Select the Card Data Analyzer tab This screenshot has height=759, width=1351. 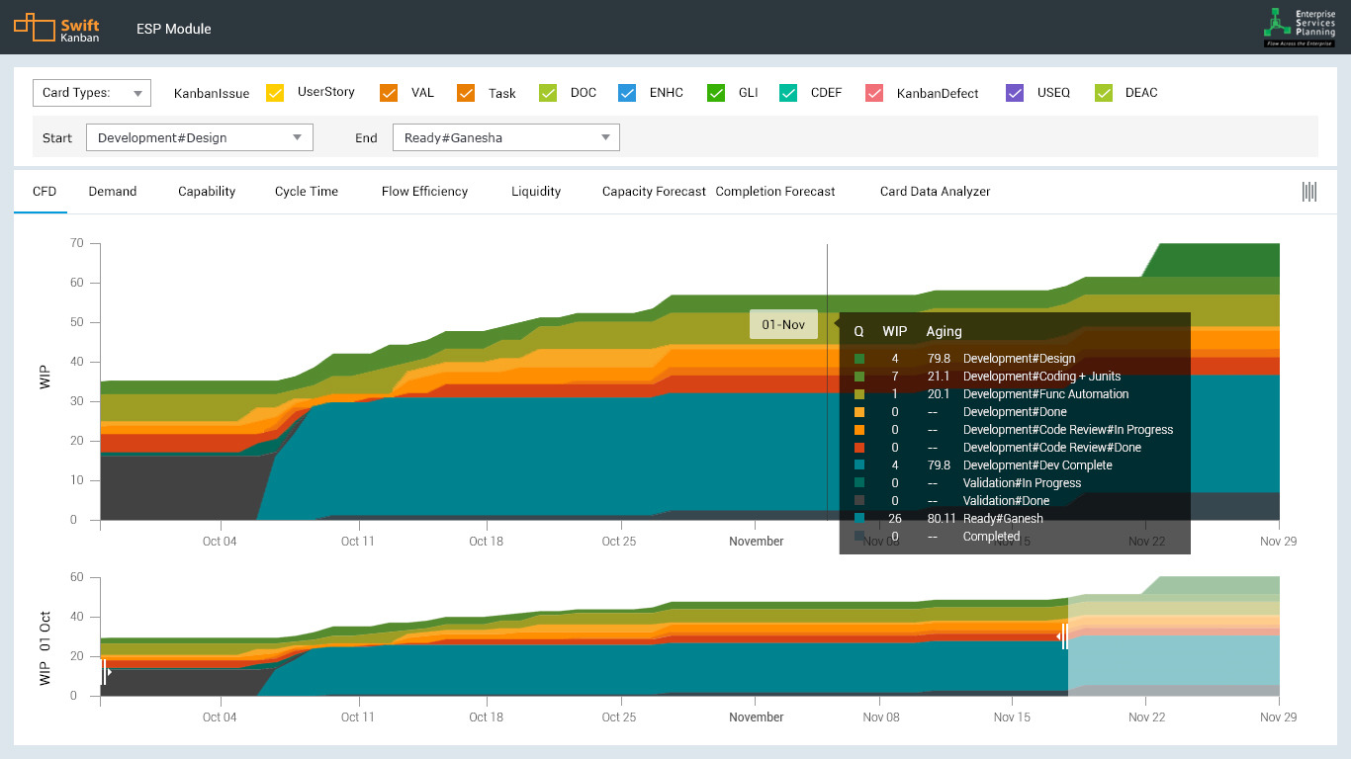tap(935, 192)
